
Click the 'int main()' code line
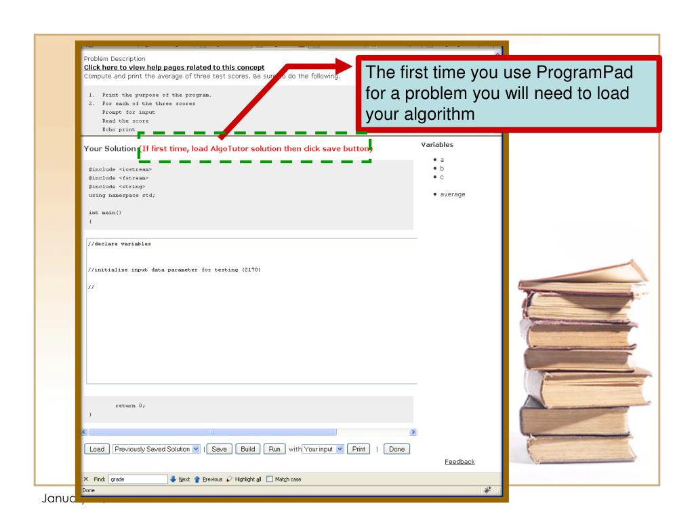[105, 213]
